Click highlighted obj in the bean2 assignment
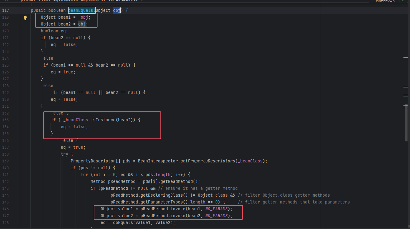Image resolution: width=410 pixels, height=229 pixels. click(82, 24)
